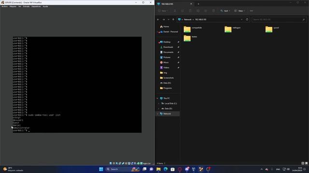
Task: Open the Sort dropdown menu
Action: 225,11
